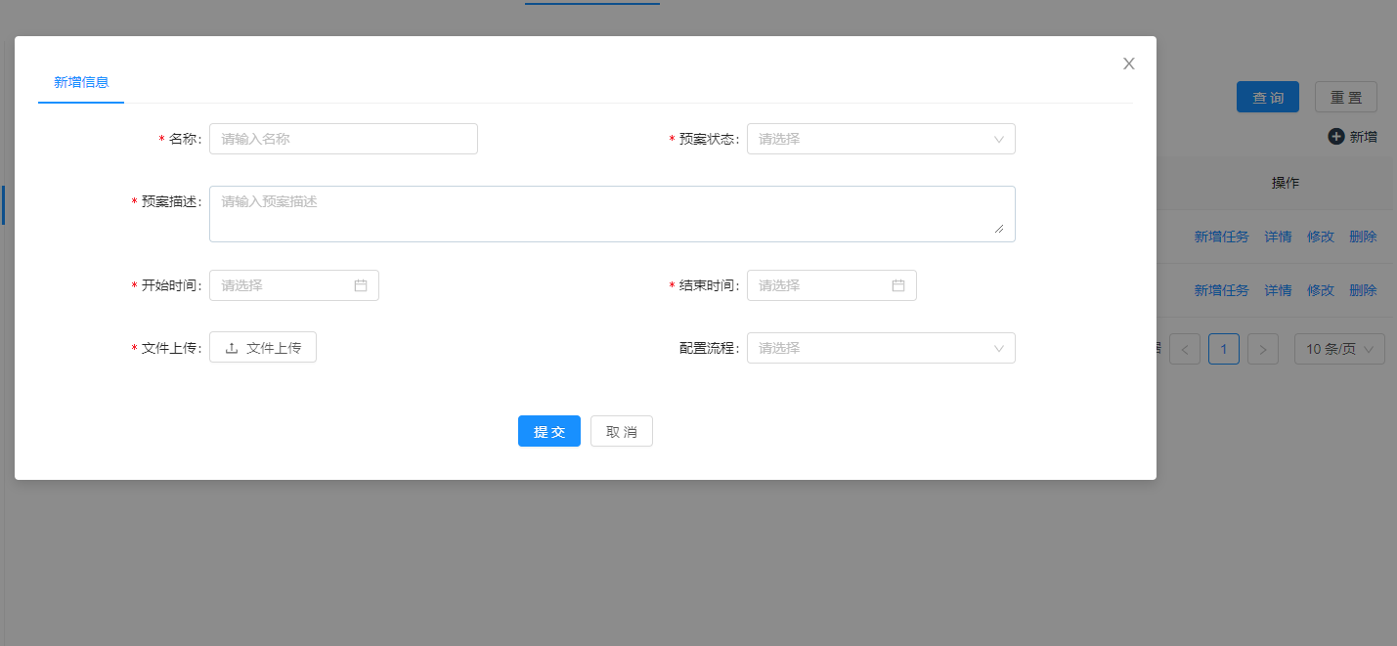The width and height of the screenshot is (1397, 646).
Task: Click the upload icon on the 文件上传 button
Action: click(x=229, y=347)
